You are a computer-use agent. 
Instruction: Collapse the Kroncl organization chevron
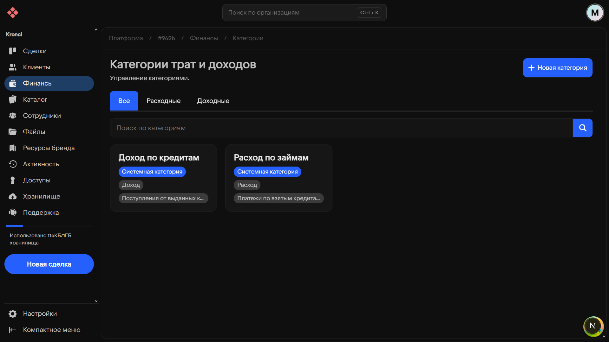pyautogui.click(x=96, y=30)
